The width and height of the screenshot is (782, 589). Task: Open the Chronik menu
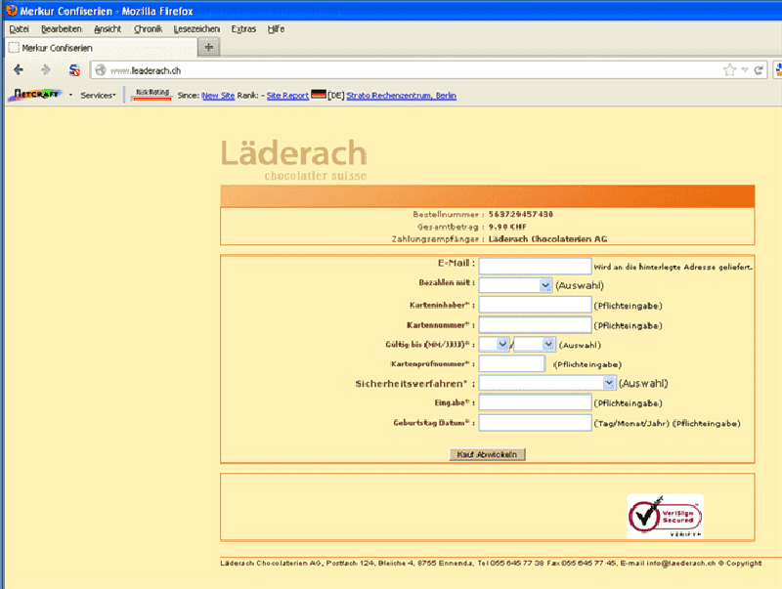click(149, 29)
